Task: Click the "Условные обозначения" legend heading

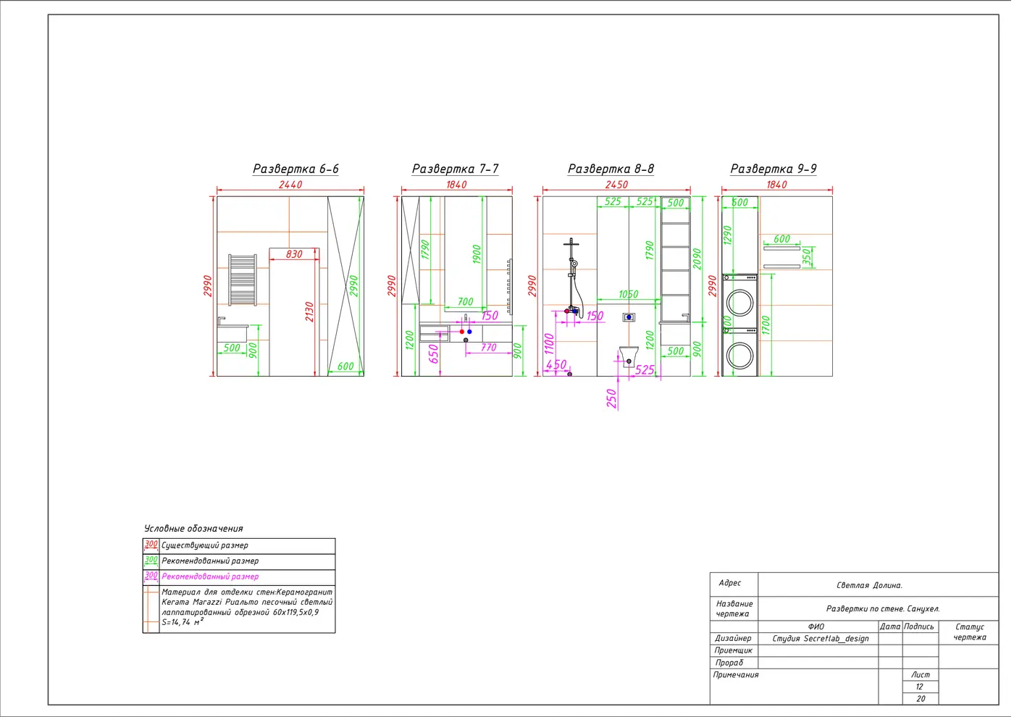Action: pos(193,529)
